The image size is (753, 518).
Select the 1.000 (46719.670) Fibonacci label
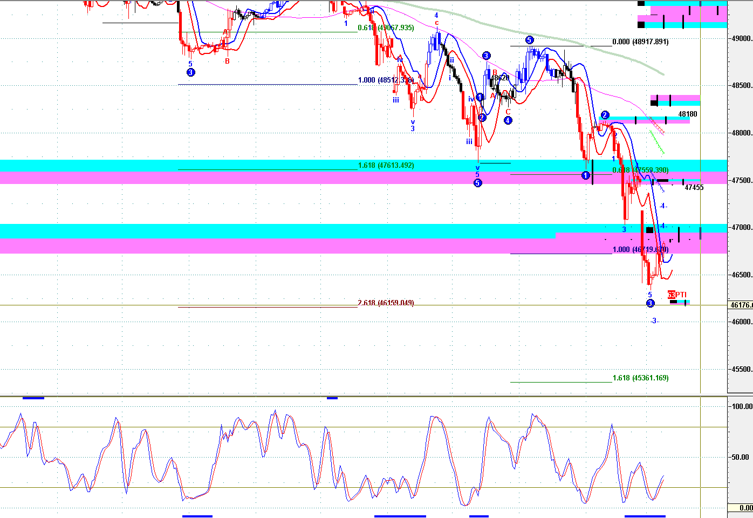pyautogui.click(x=640, y=249)
